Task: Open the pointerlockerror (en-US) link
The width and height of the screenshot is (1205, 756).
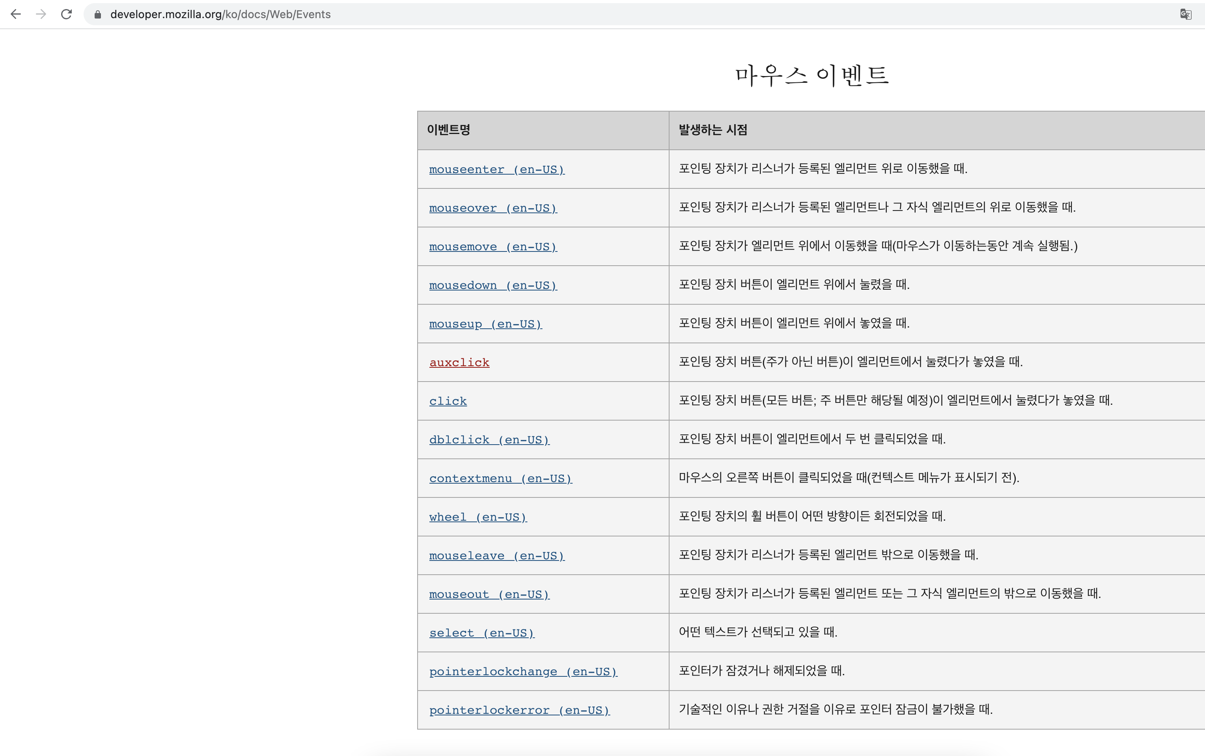Action: tap(519, 710)
